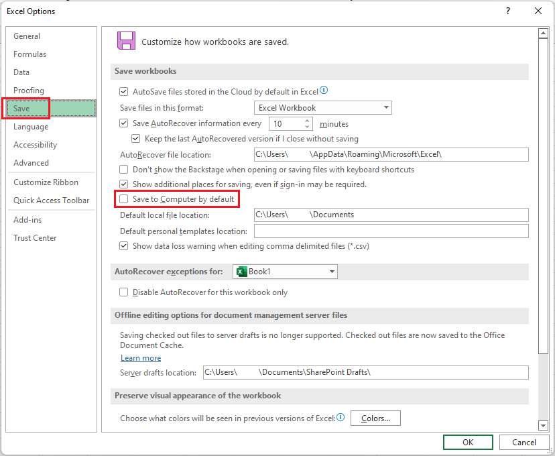Image resolution: width=555 pixels, height=456 pixels.
Task: Click the up arrow on minutes stepper
Action: coord(306,120)
